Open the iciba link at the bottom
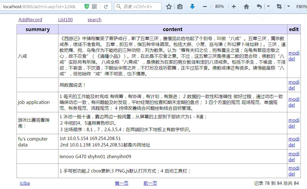The image size is (307, 189). pos(25,183)
